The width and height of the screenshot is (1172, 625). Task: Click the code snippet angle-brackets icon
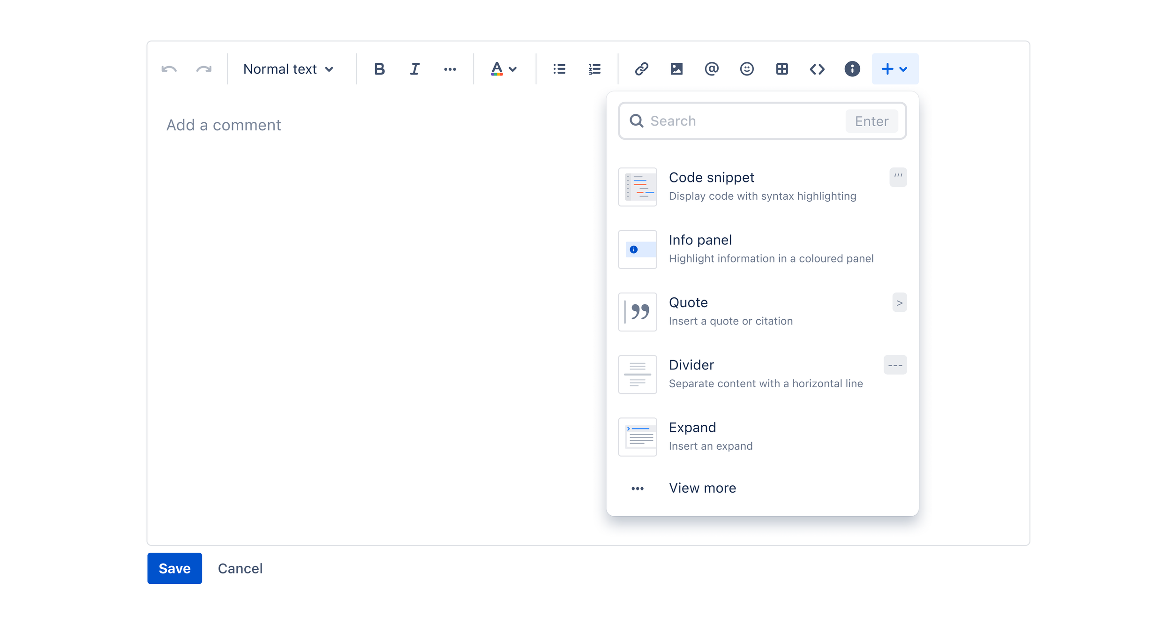(817, 69)
